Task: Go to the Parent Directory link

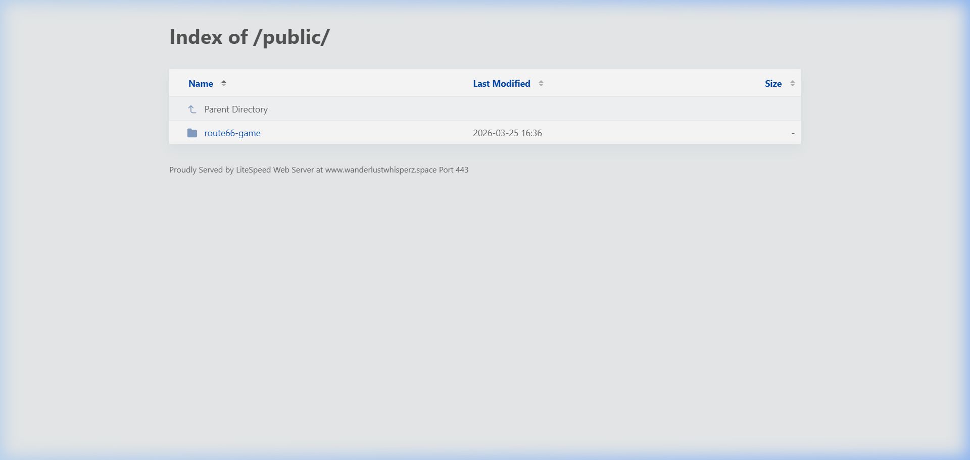Action: tap(236, 109)
